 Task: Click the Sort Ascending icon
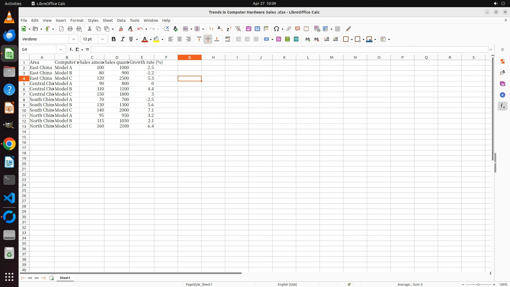point(220,29)
